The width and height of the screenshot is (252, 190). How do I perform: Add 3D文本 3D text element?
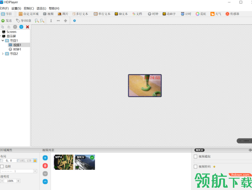click(x=121, y=14)
